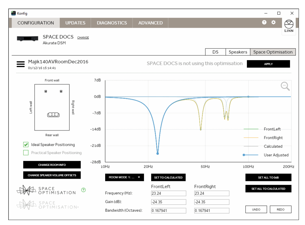The image size is (305, 225).
Task: Close the Konfig window
Action: pyautogui.click(x=292, y=13)
